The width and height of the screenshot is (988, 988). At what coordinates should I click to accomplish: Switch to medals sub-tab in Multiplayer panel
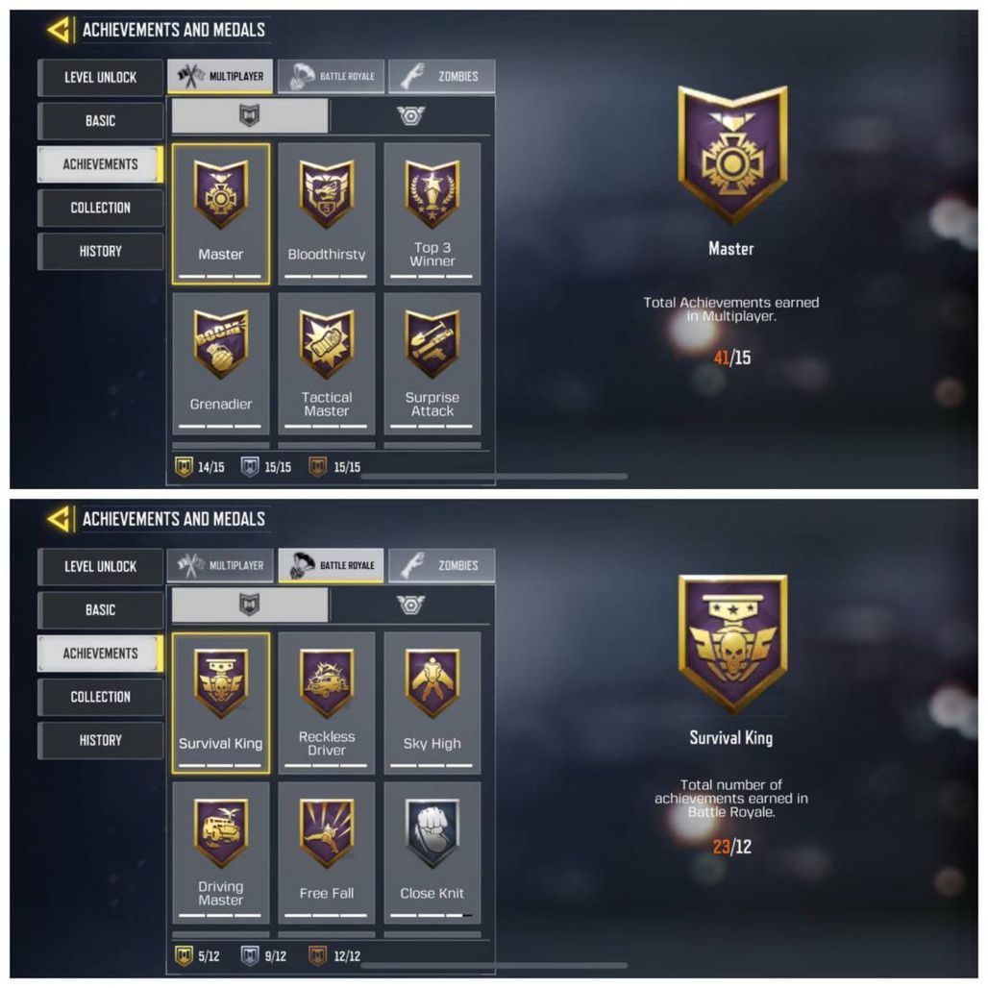410,116
